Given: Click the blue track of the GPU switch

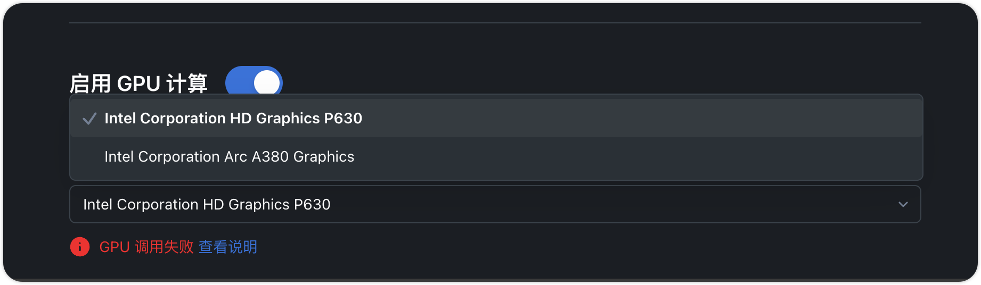Looking at the screenshot, I should click(x=239, y=81).
